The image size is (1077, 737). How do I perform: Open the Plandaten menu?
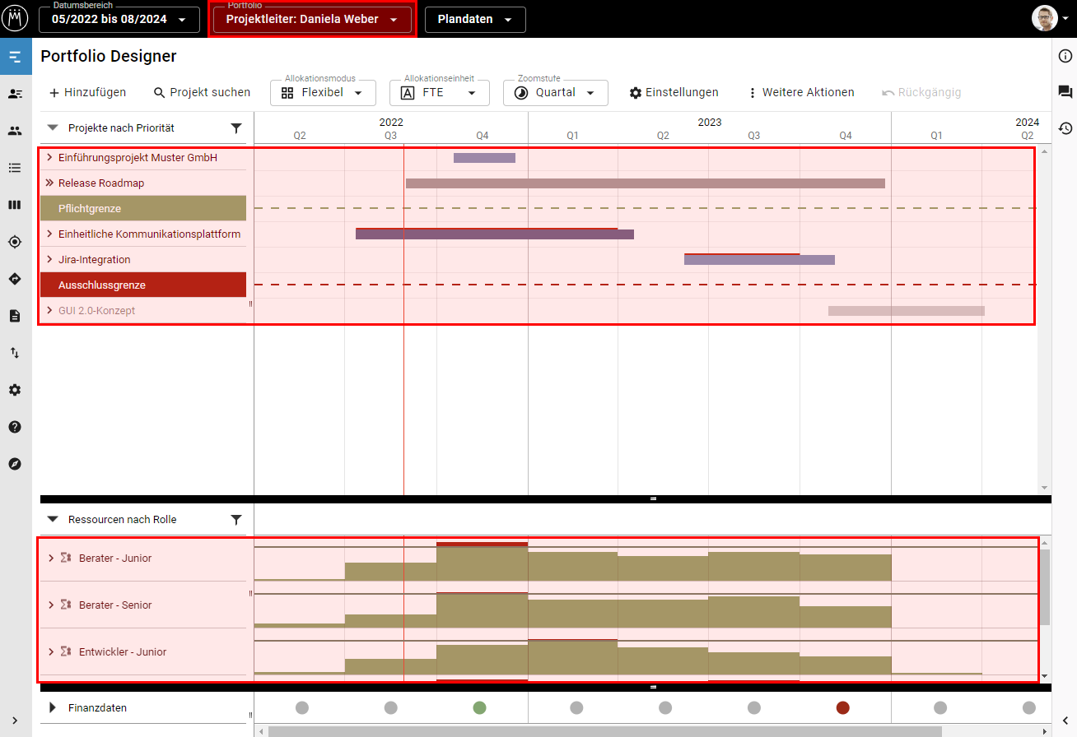(x=475, y=20)
